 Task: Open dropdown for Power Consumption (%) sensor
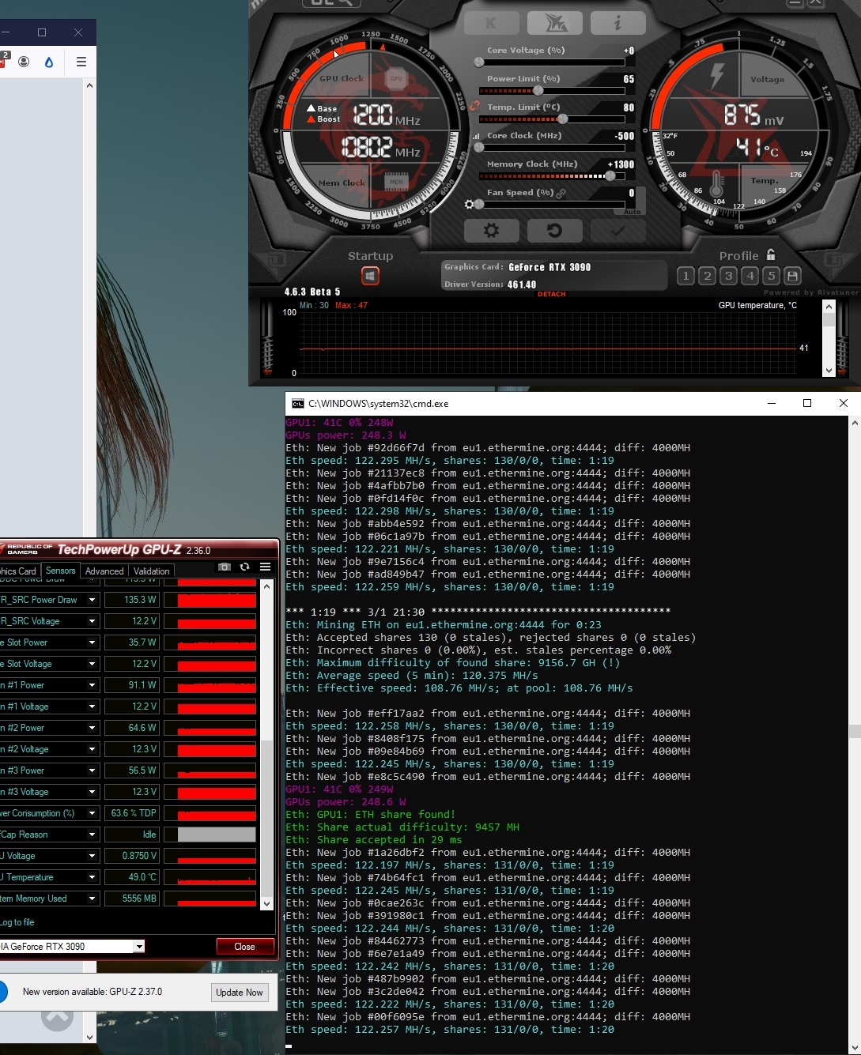(x=92, y=813)
